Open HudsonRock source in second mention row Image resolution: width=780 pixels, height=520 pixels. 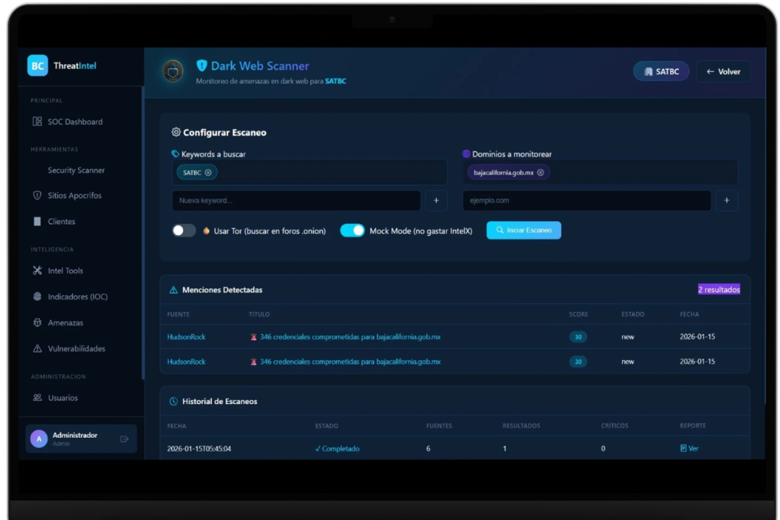click(x=186, y=362)
